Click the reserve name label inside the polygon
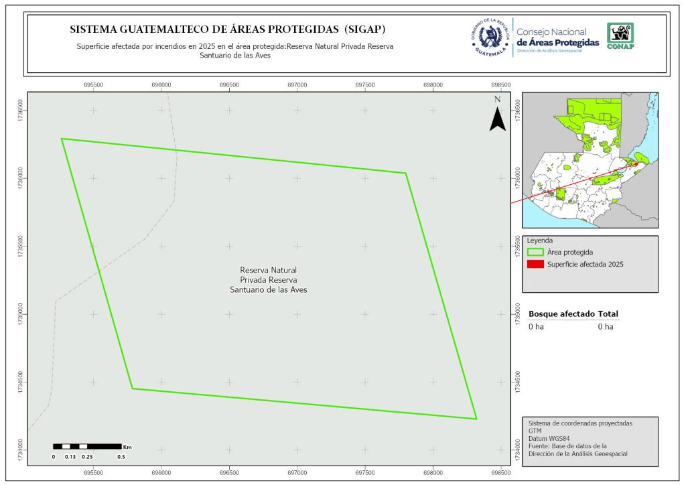 [268, 279]
